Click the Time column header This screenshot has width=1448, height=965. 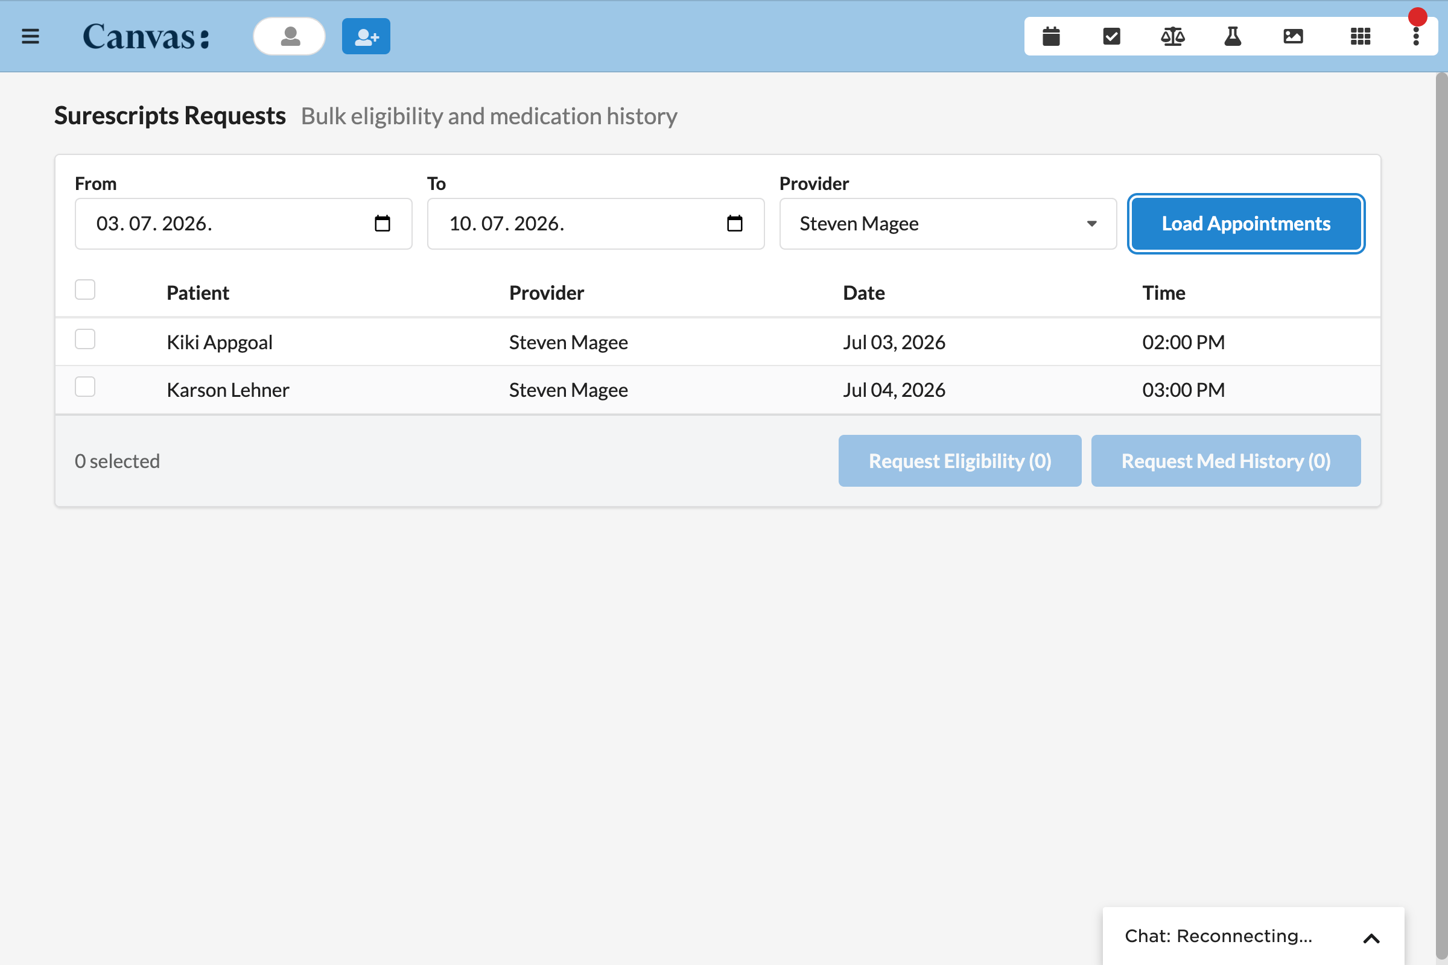pyautogui.click(x=1164, y=293)
